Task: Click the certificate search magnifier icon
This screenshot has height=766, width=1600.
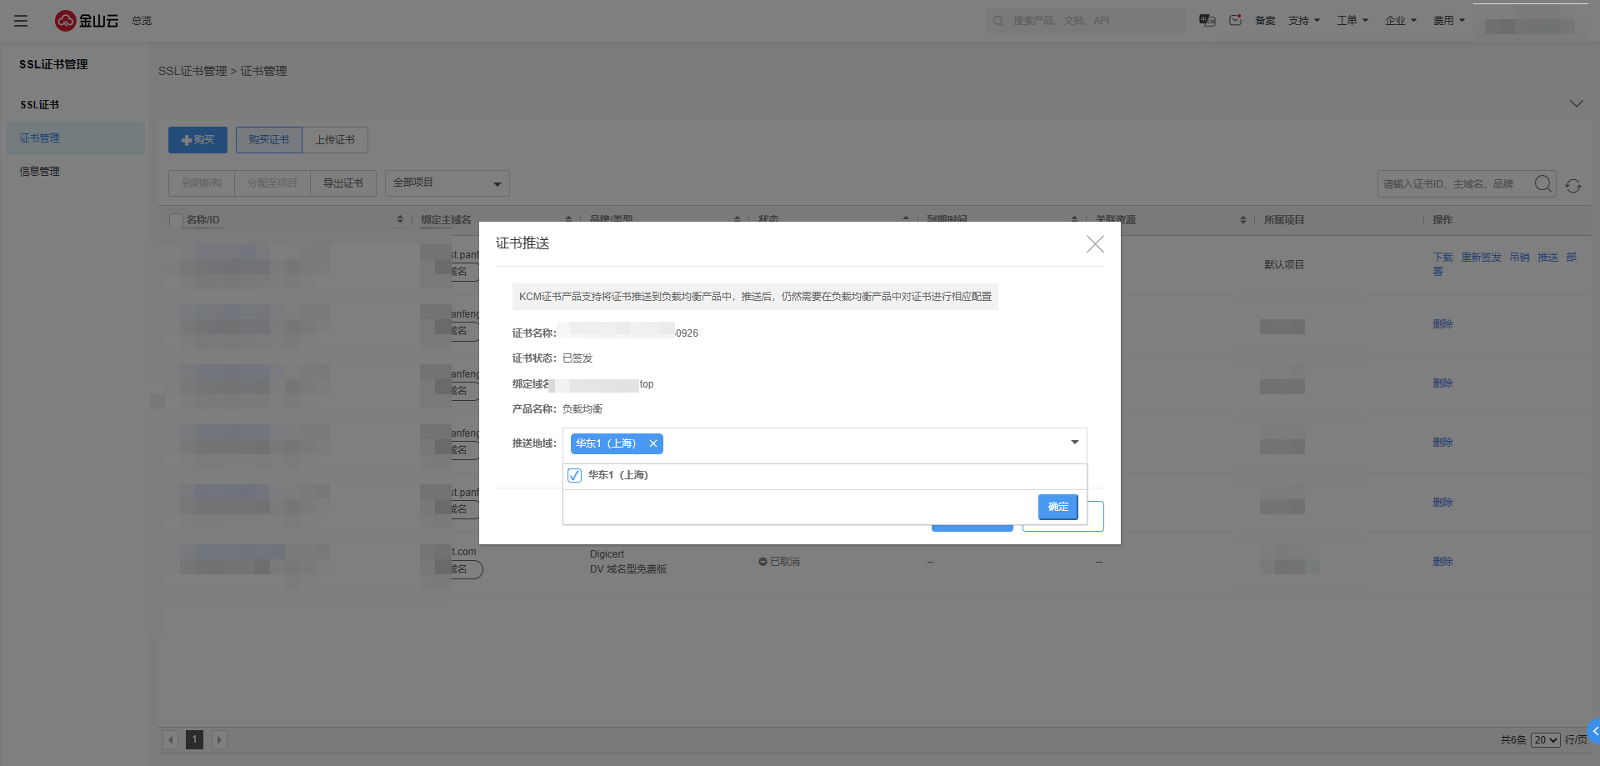Action: pyautogui.click(x=1542, y=183)
